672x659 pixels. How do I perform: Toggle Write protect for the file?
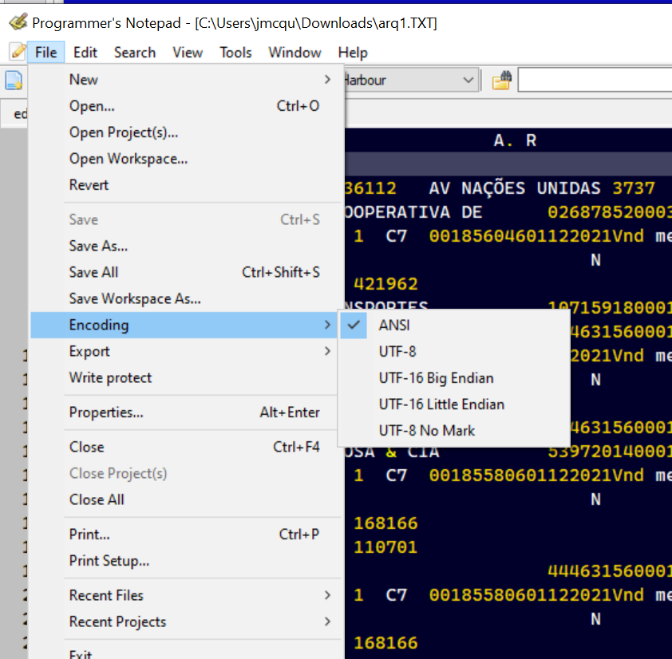110,377
